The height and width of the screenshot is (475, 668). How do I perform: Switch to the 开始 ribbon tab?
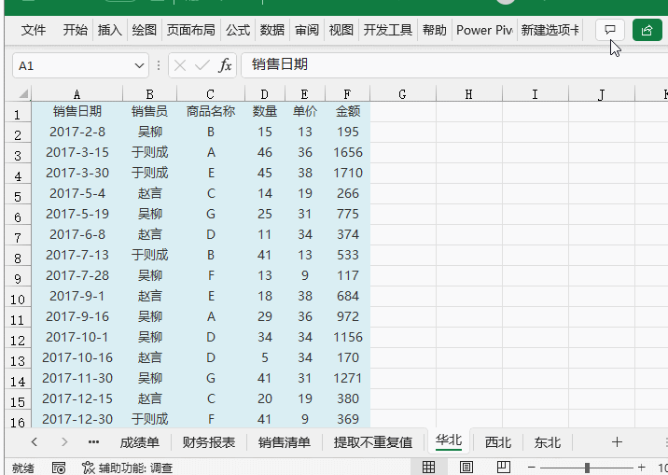tap(75, 30)
